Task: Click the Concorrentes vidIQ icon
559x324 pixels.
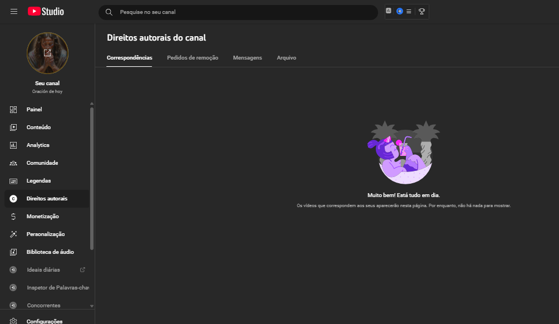Action: pos(13,306)
